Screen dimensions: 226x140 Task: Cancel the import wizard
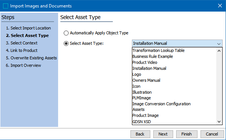212,134
